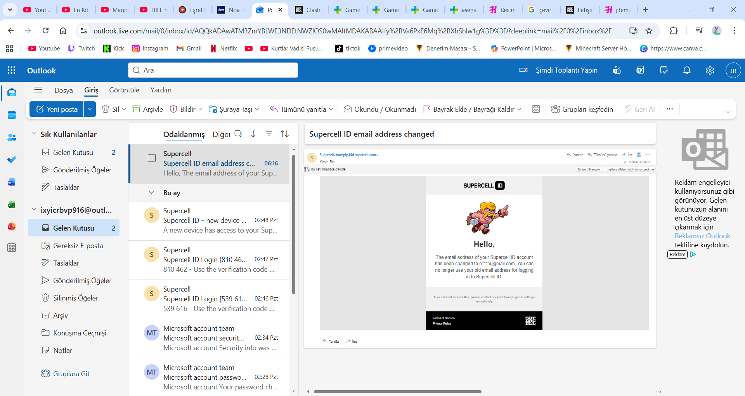The width and height of the screenshot is (745, 396).
Task: Collapse the Bu ay group
Action: (152, 193)
